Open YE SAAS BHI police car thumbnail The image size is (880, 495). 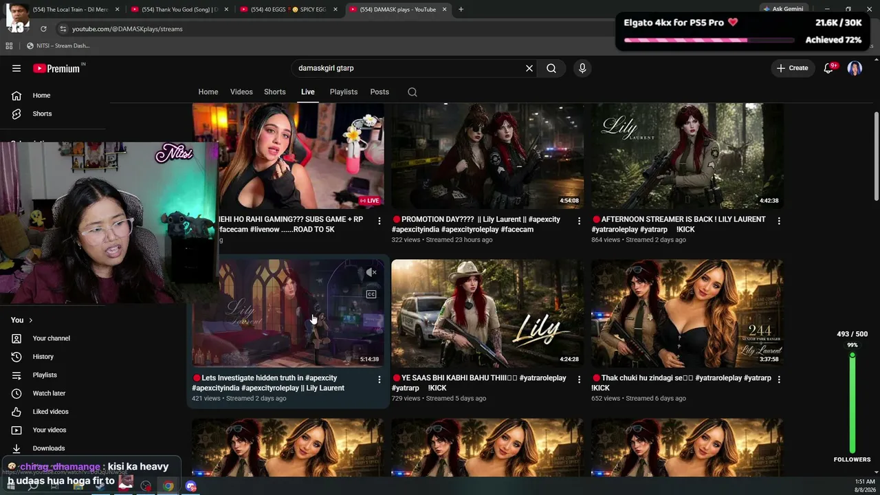pos(487,313)
